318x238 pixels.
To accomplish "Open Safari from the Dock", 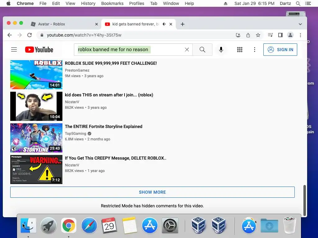I will tap(89, 226).
